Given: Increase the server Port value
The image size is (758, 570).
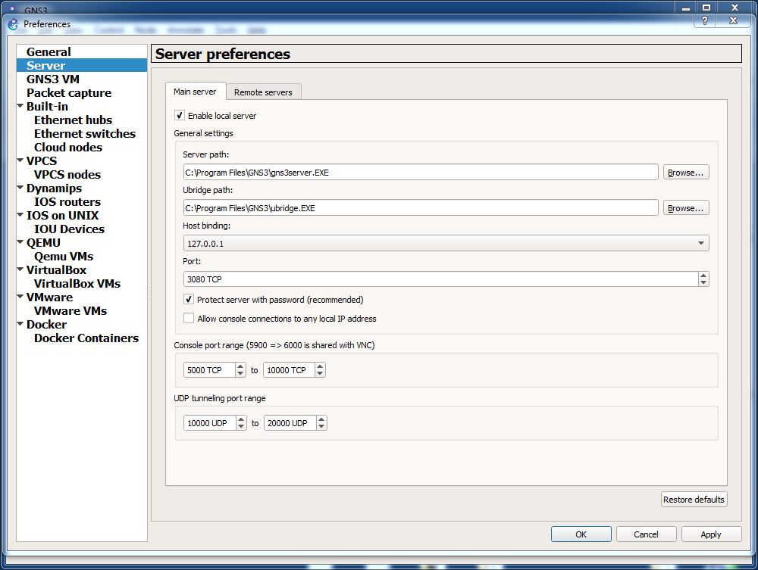Looking at the screenshot, I should pyautogui.click(x=703, y=275).
